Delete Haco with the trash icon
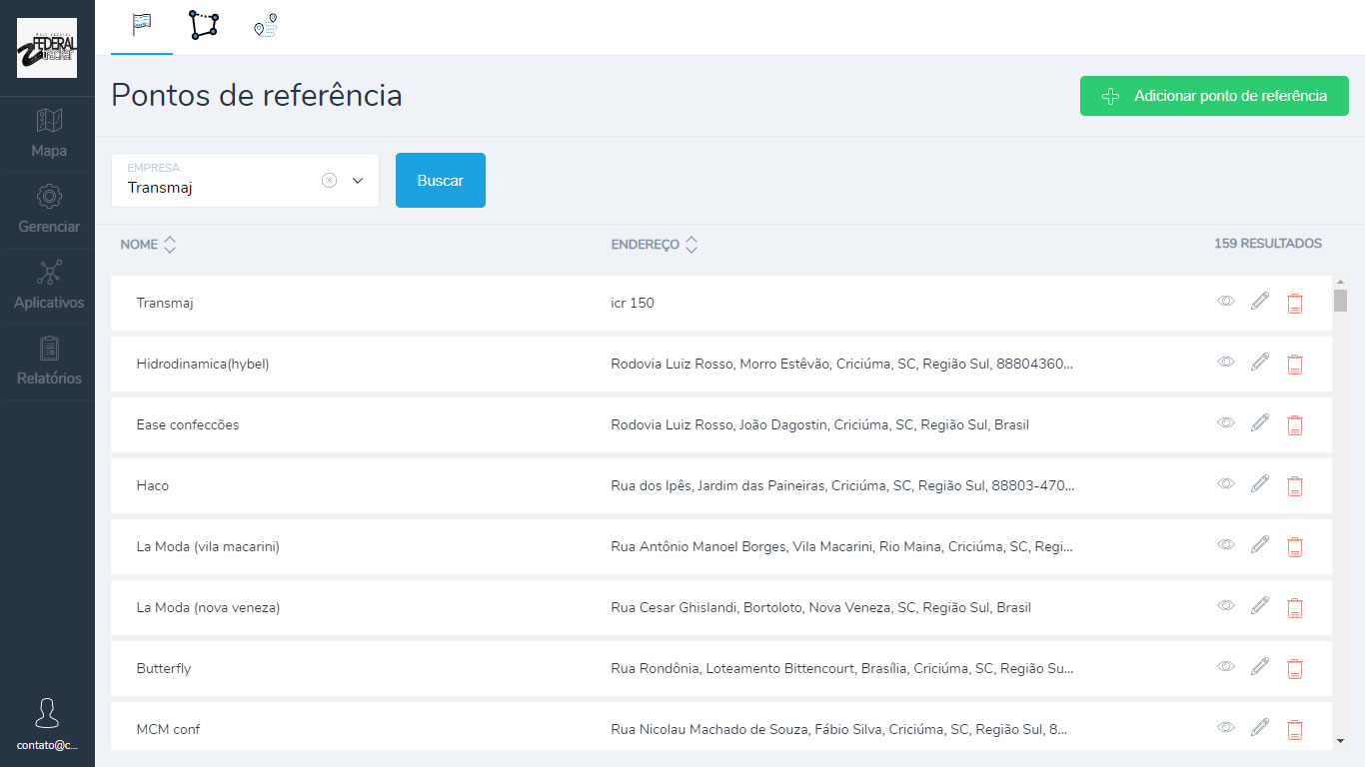This screenshot has height=767, width=1365. (1295, 486)
